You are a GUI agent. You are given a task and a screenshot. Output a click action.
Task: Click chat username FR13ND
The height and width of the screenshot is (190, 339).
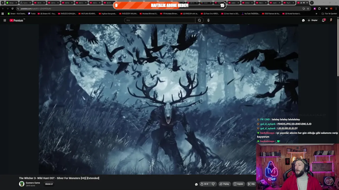pyautogui.click(x=265, y=120)
